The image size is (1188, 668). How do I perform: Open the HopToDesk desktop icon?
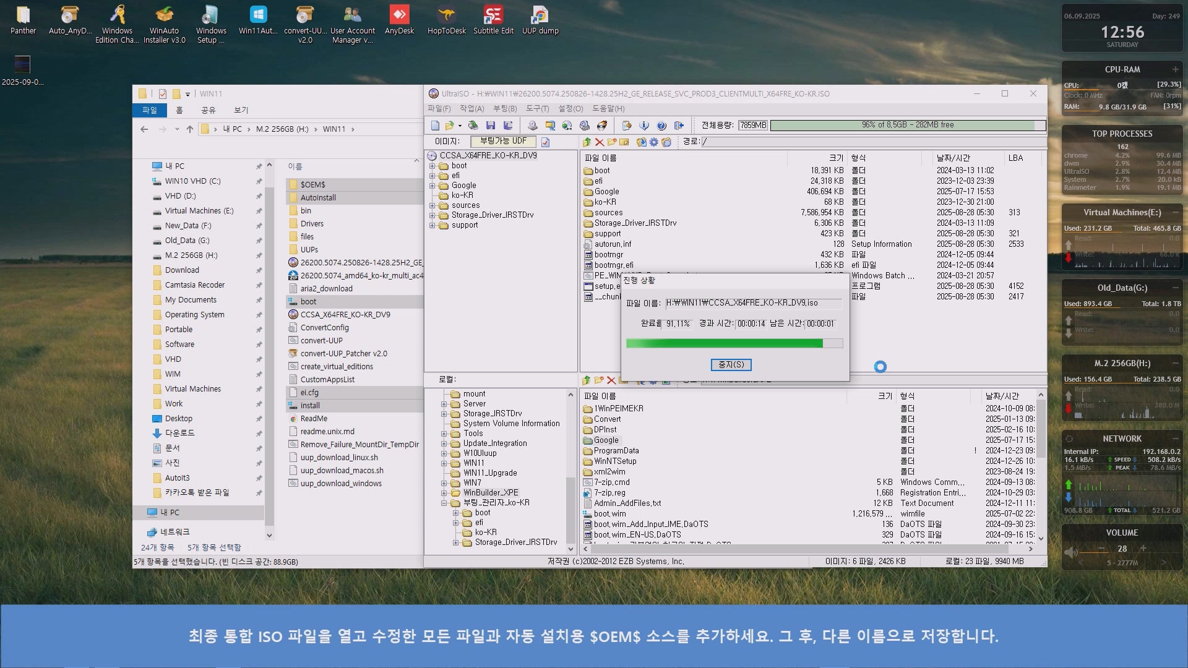[446, 20]
